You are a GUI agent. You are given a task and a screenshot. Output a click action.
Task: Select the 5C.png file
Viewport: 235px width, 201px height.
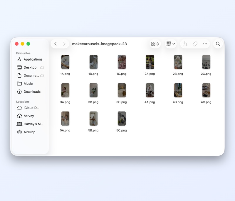pyautogui.click(x=122, y=119)
